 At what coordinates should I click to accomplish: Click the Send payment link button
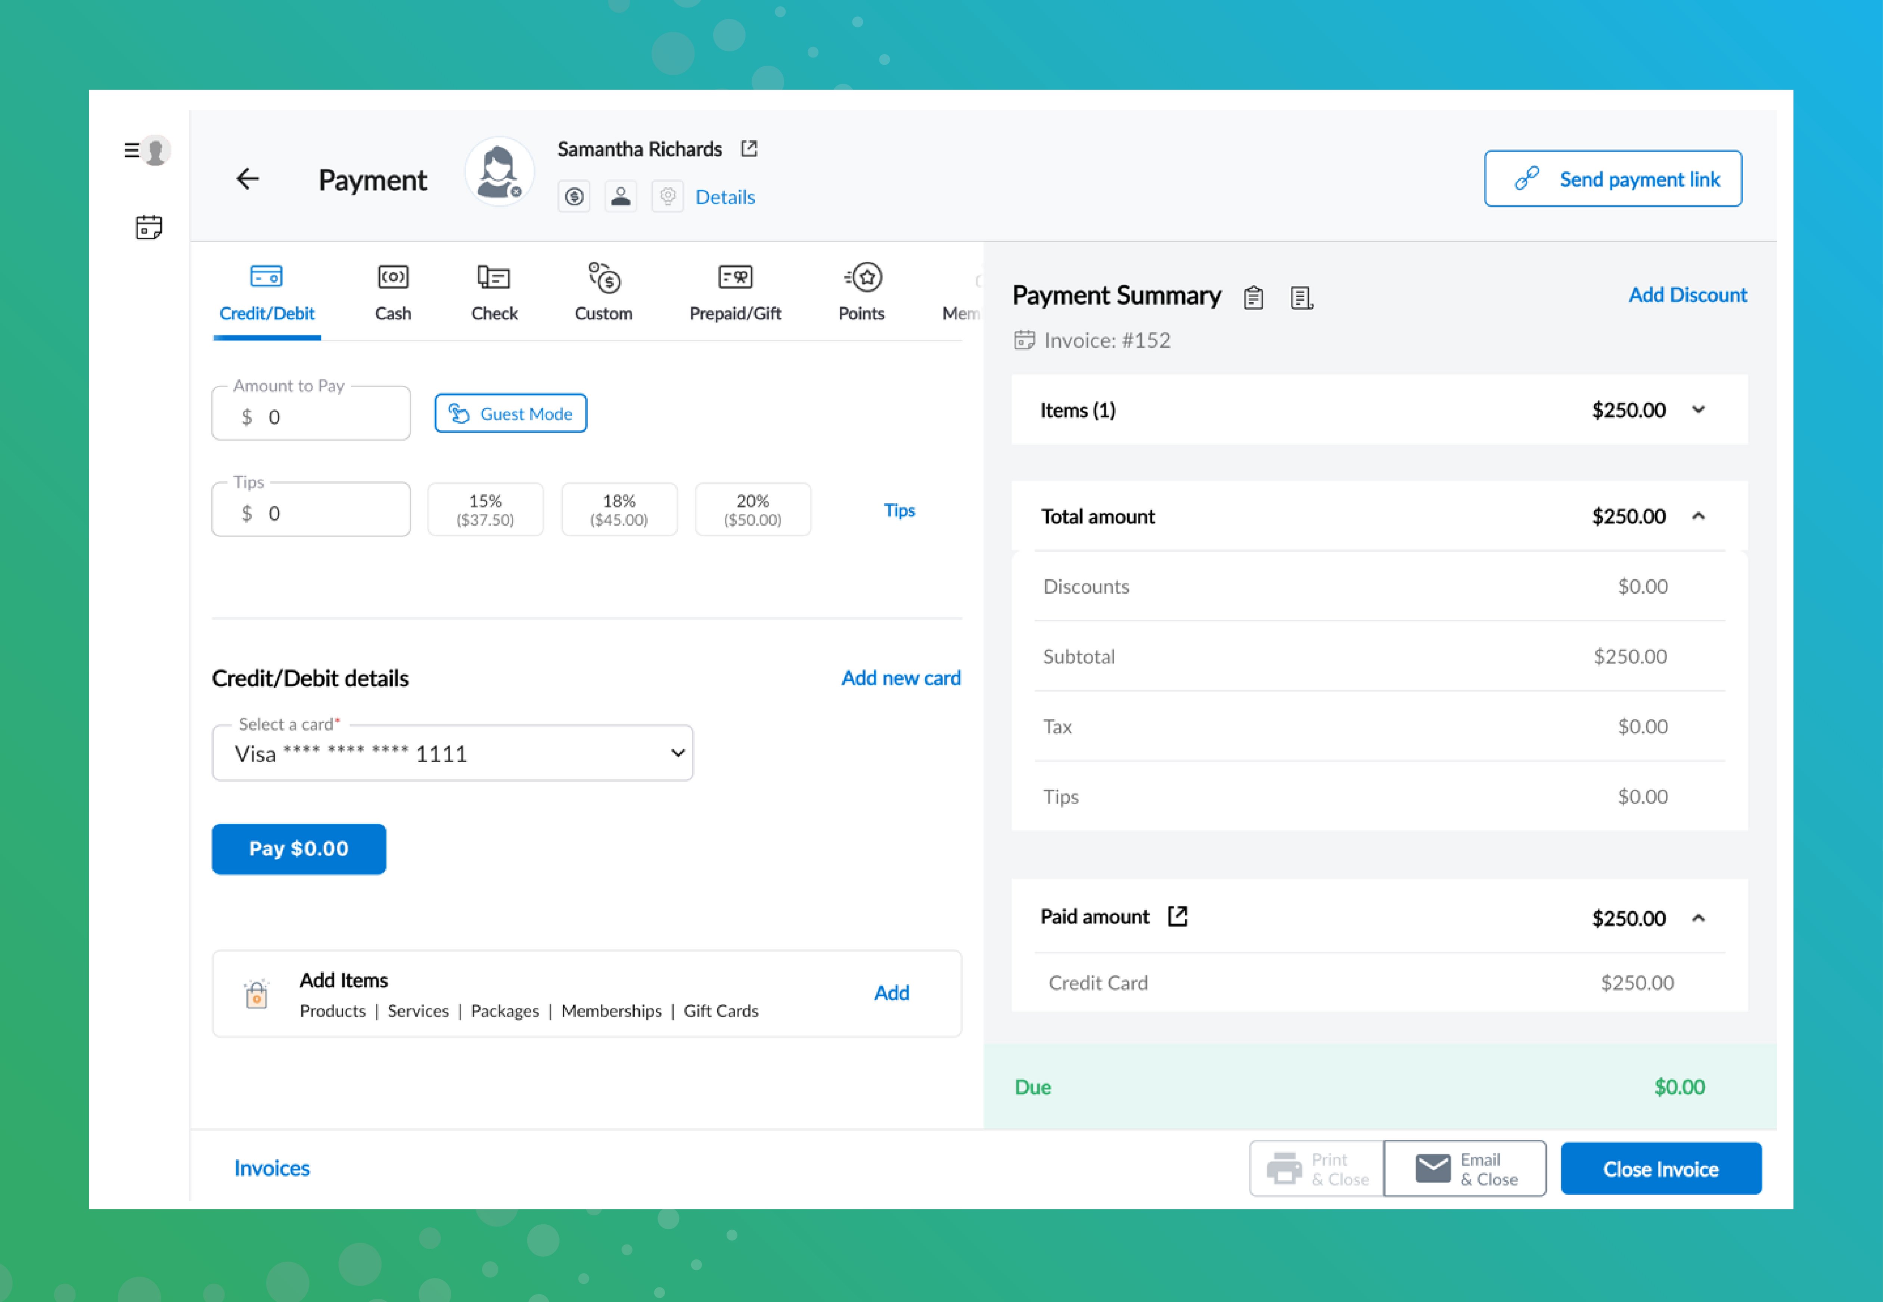[1612, 178]
